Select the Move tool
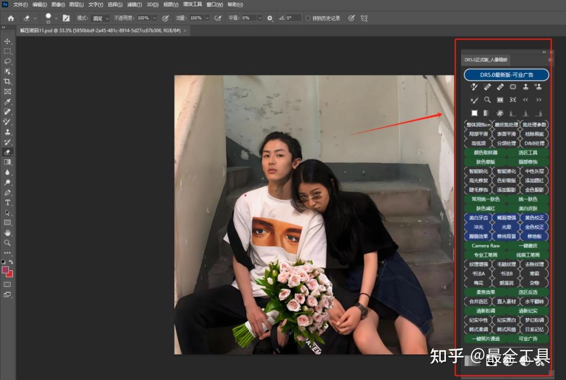 [7, 40]
